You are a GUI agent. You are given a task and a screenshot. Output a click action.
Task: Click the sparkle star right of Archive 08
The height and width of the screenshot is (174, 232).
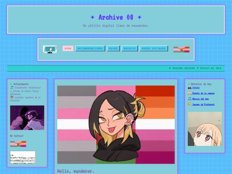pos(139,17)
